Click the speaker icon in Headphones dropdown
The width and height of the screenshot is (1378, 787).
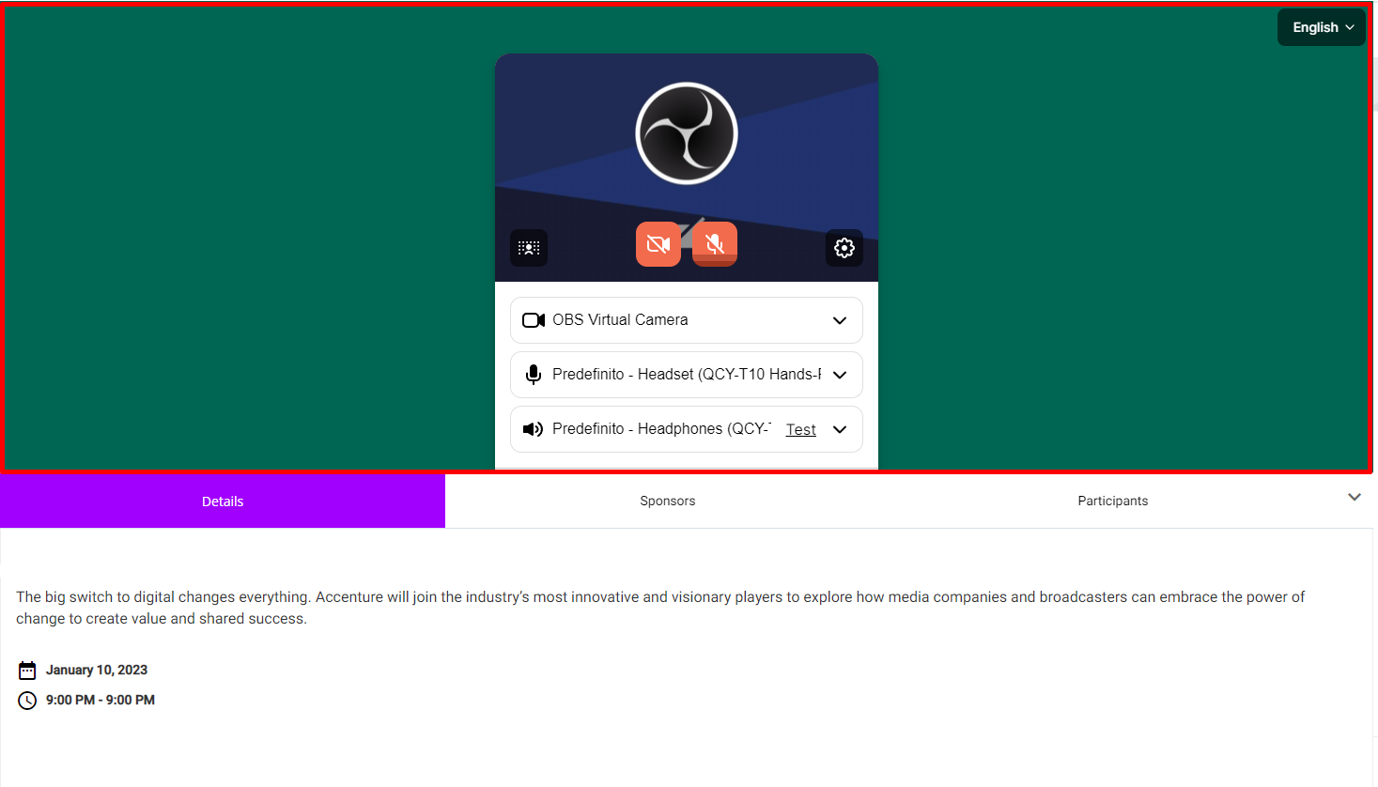tap(534, 429)
